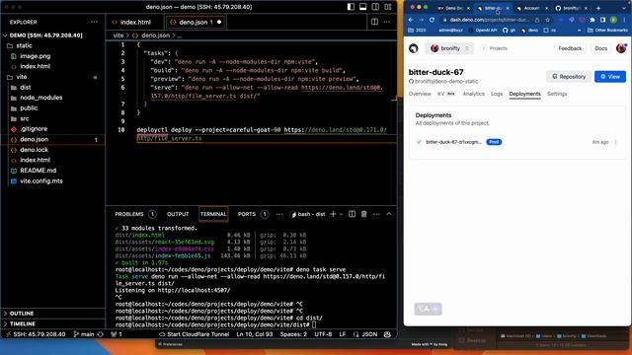This screenshot has width=632, height=355.
Task: Bookmark page with star icon
Action: point(547,20)
